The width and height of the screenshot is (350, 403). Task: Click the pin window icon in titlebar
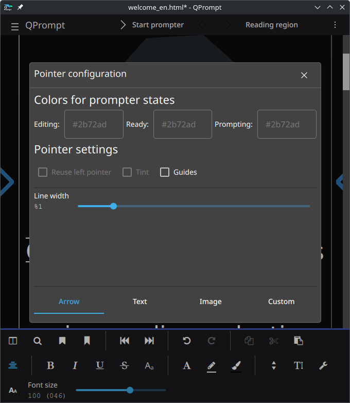point(20,7)
